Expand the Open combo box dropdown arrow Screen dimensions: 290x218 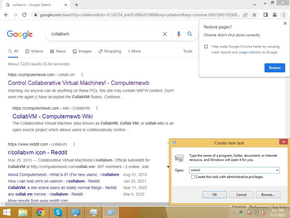tap(277, 170)
